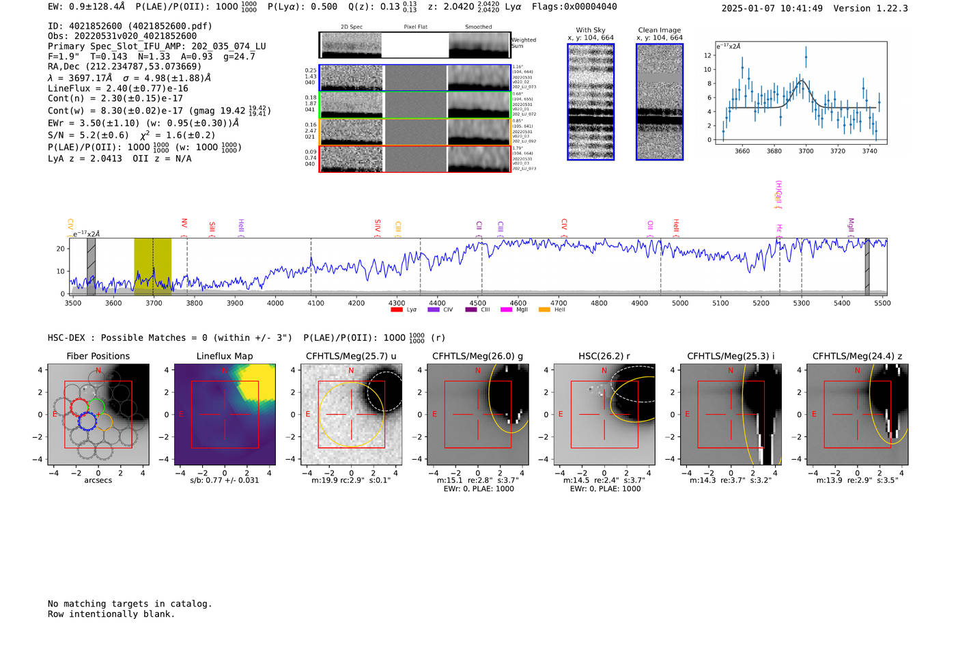Image resolution: width=956 pixels, height=651 pixels.
Task: Click the '2D Spec' column header
Action: 352,27
